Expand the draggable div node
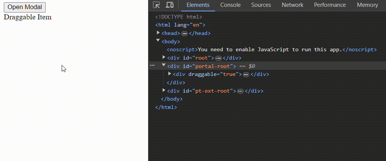 (170, 74)
